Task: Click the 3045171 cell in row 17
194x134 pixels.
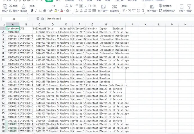Action: [39, 85]
